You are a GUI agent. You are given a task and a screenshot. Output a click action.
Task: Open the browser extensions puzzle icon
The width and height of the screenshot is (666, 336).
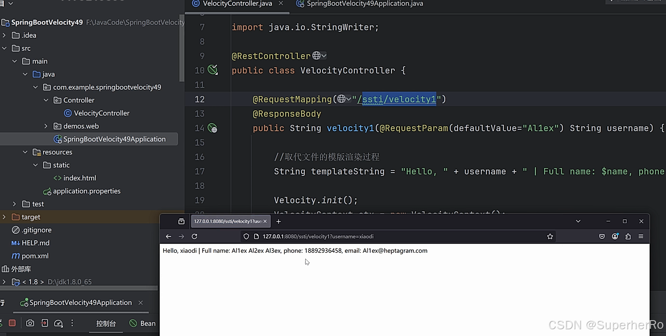628,236
